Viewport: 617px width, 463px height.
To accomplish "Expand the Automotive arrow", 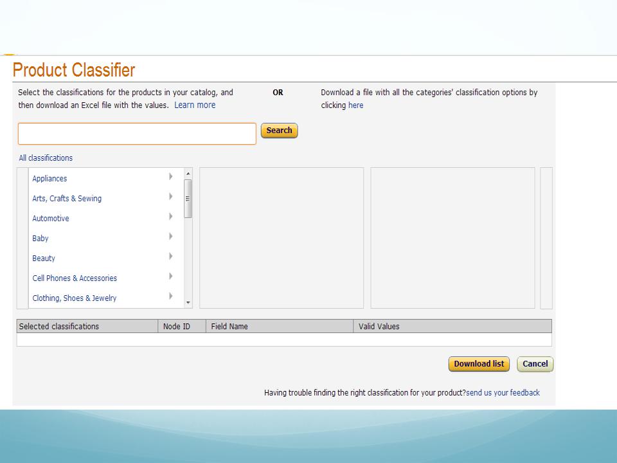I will coord(171,216).
